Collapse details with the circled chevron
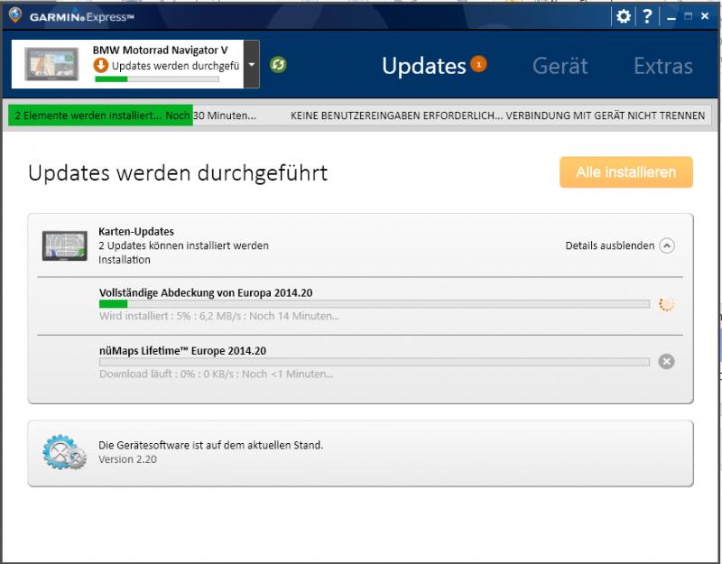Image resolution: width=722 pixels, height=564 pixels. pyautogui.click(x=666, y=245)
